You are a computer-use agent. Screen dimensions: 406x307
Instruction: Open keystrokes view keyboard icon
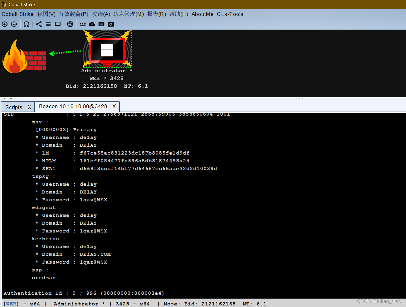(x=101, y=24)
